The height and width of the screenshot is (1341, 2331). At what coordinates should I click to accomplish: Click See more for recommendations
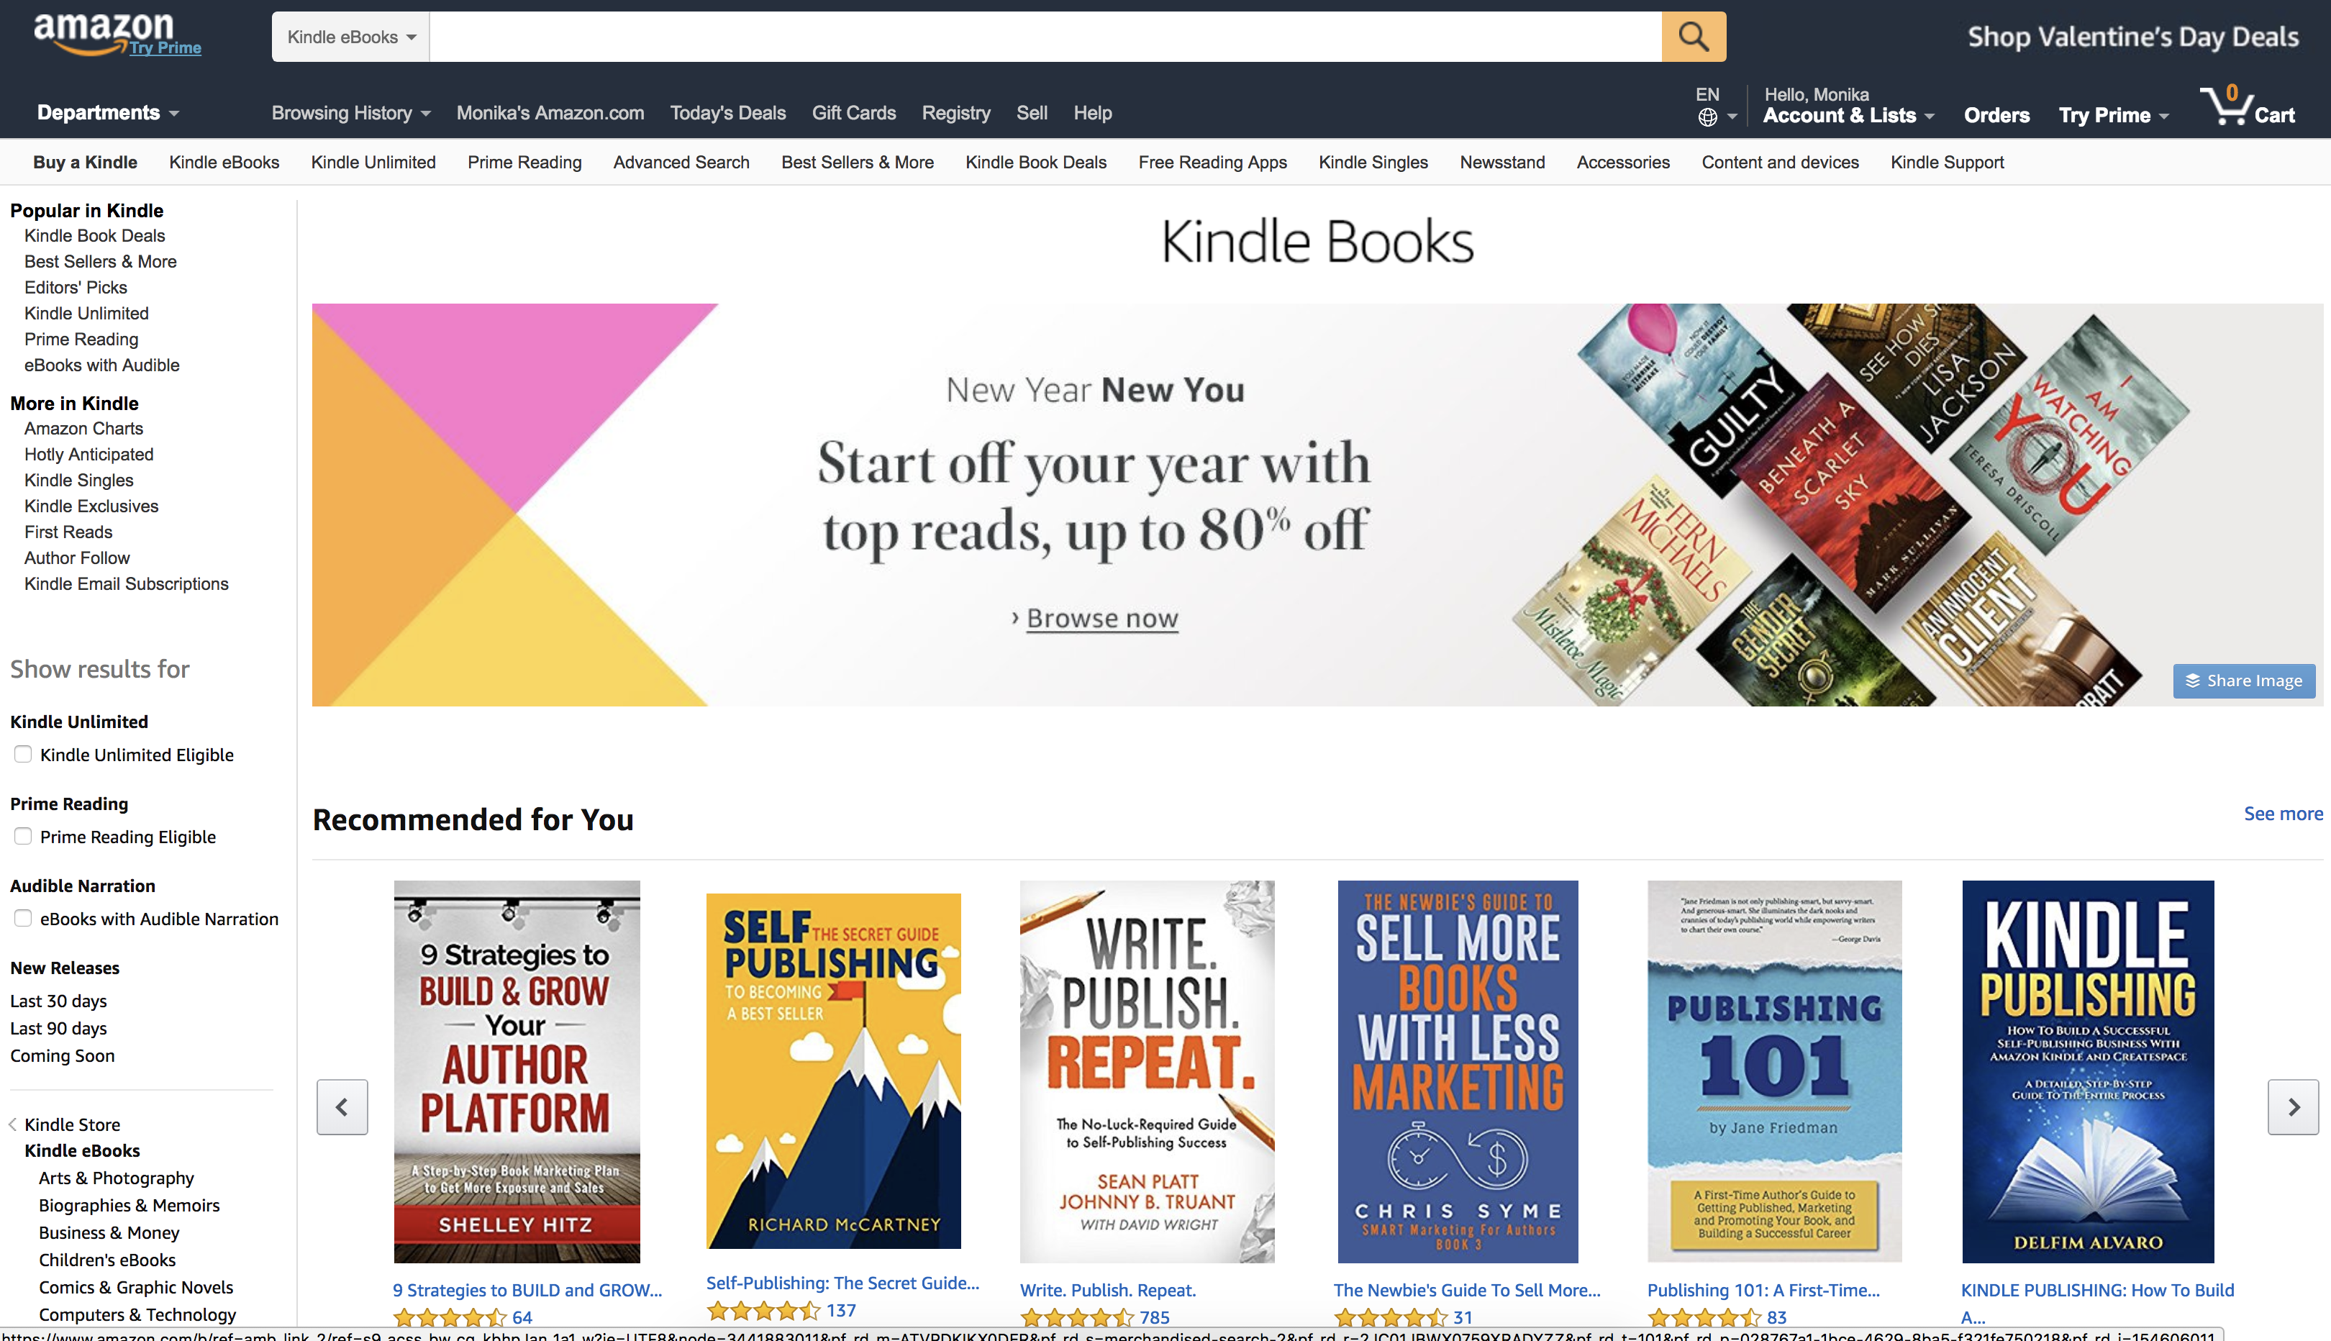(x=2282, y=813)
